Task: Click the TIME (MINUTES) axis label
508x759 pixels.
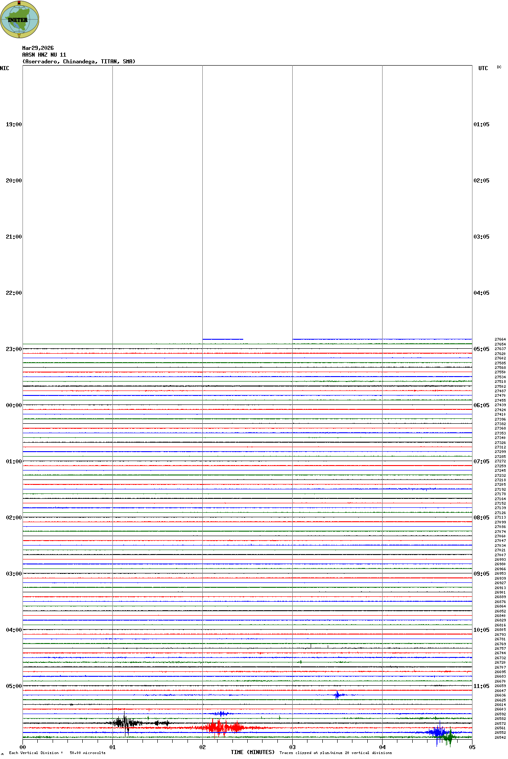Action: pyautogui.click(x=253, y=752)
